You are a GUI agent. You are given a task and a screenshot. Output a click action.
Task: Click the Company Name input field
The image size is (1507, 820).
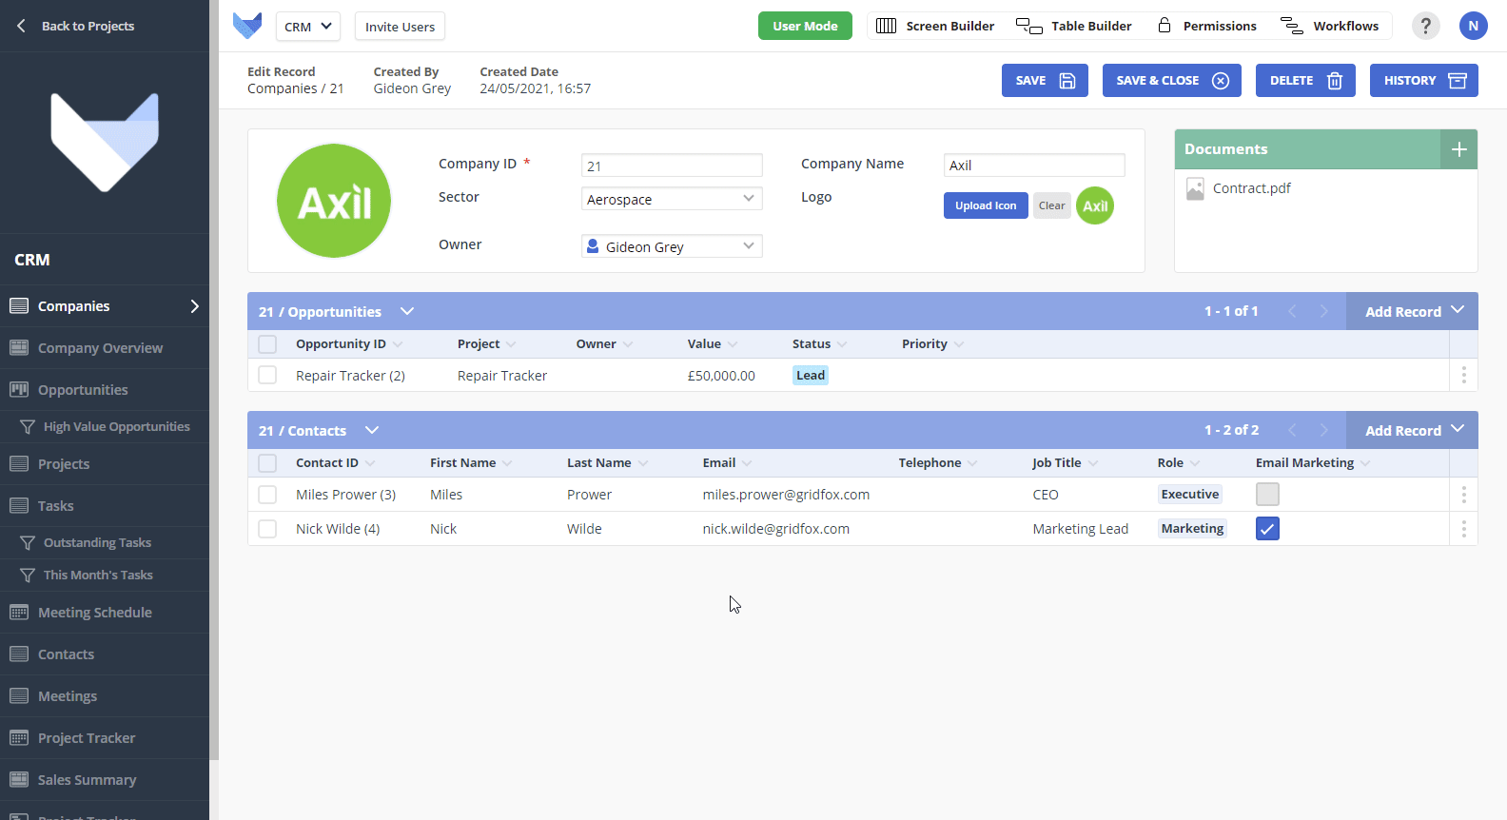[x=1034, y=166]
